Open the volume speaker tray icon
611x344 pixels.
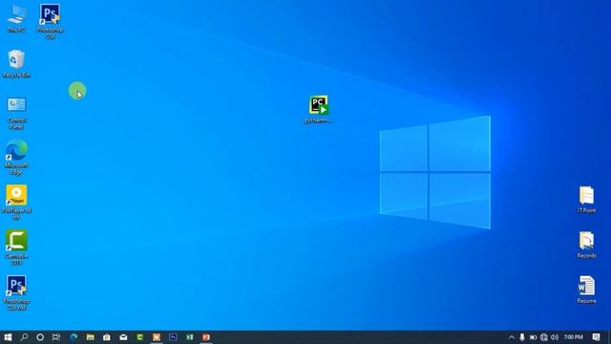click(555, 337)
